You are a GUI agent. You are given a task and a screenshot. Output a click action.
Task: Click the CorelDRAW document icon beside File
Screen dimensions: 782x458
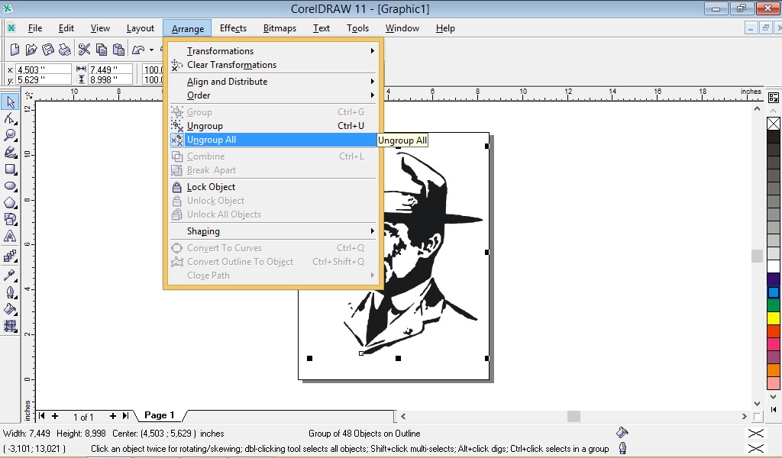click(11, 28)
